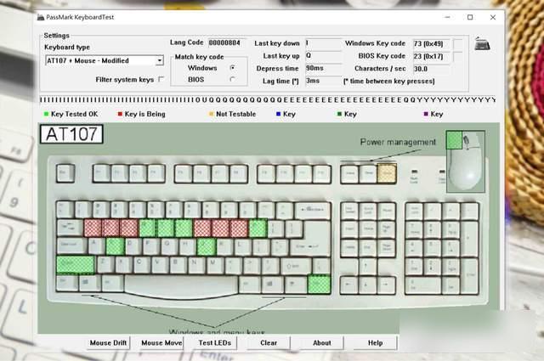This screenshot has width=544, height=361.
Task: Click the down arrow key
Action: pos(367,285)
